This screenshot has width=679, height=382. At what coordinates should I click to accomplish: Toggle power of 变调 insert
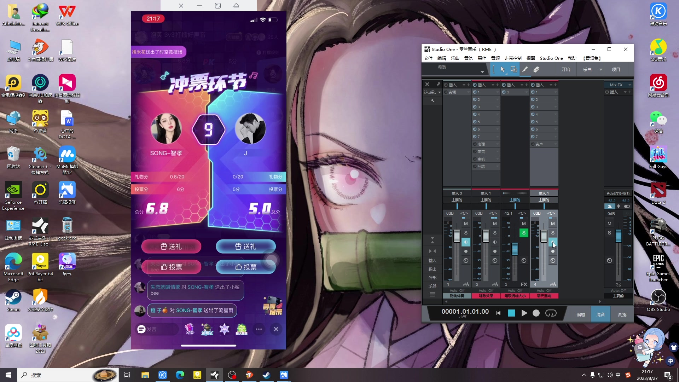tap(446, 92)
